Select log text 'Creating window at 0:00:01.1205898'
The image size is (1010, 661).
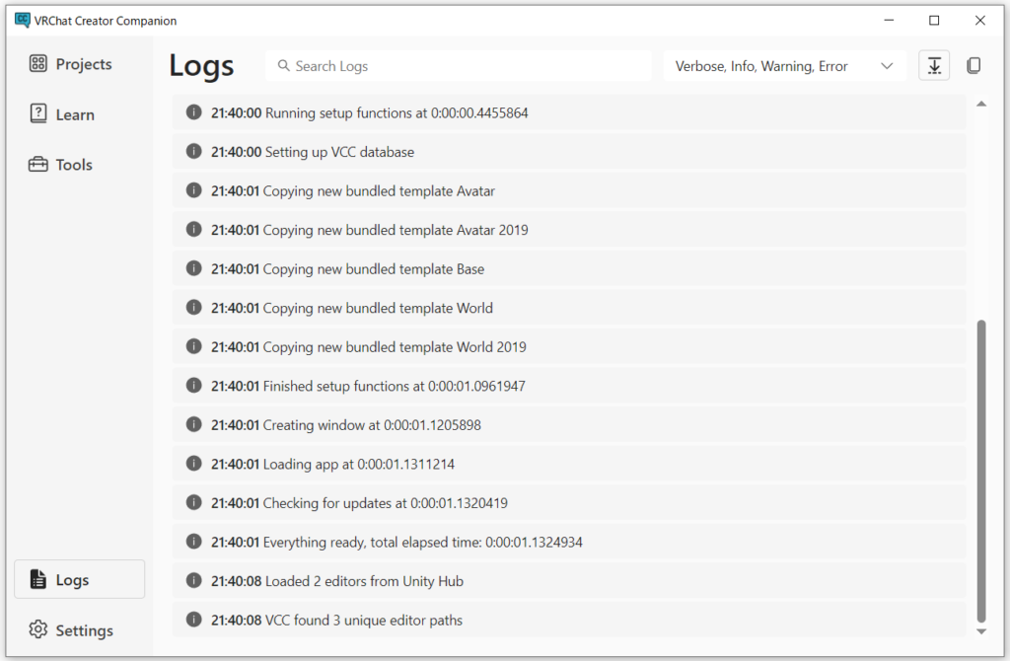(x=372, y=425)
